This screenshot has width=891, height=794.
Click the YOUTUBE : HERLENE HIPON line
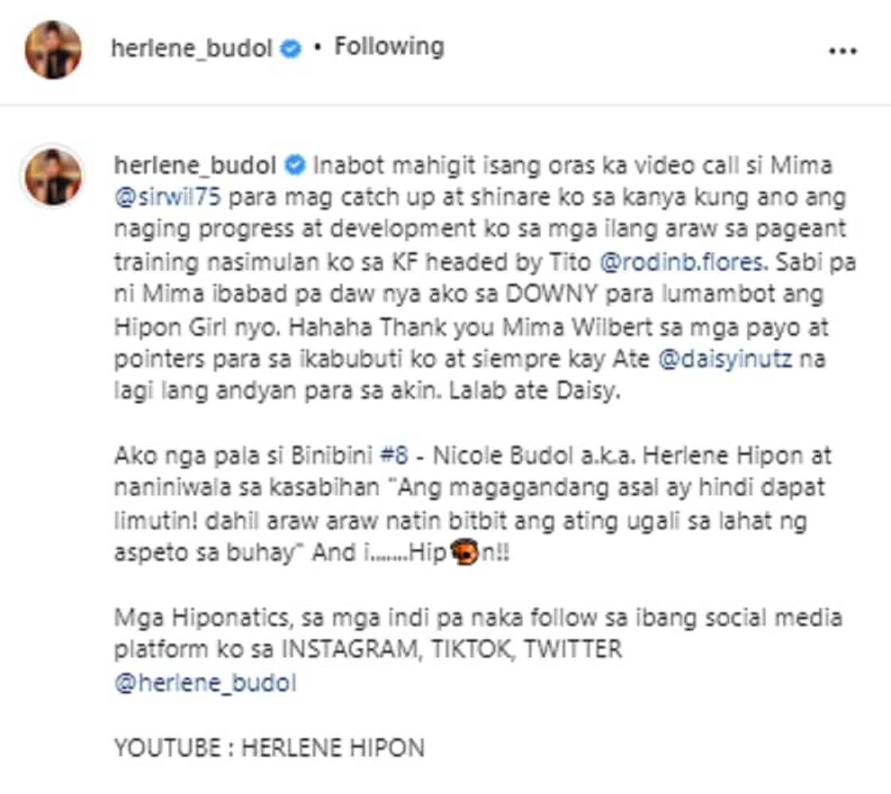tap(270, 747)
